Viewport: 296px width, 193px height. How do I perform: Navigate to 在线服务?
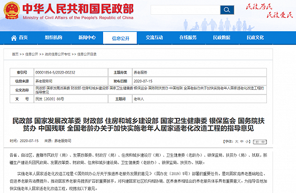tap(188, 38)
